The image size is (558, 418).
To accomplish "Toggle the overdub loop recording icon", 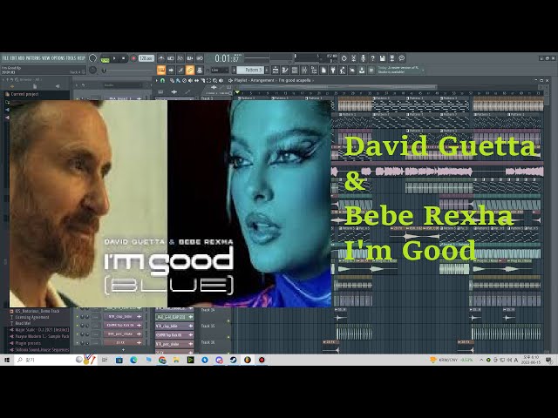I will (190, 58).
